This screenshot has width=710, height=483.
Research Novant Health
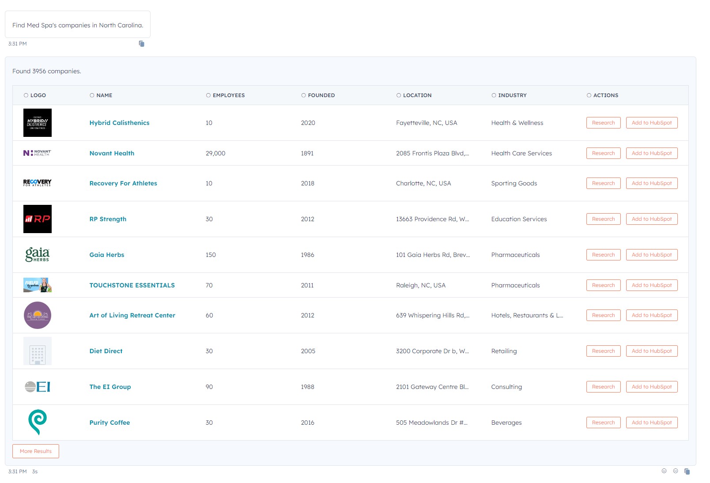click(x=604, y=153)
